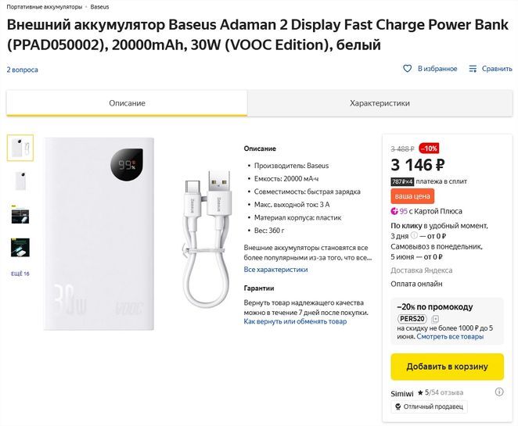Click the Plus cashback 95 points icon
This screenshot has height=426, width=518.
click(395, 211)
